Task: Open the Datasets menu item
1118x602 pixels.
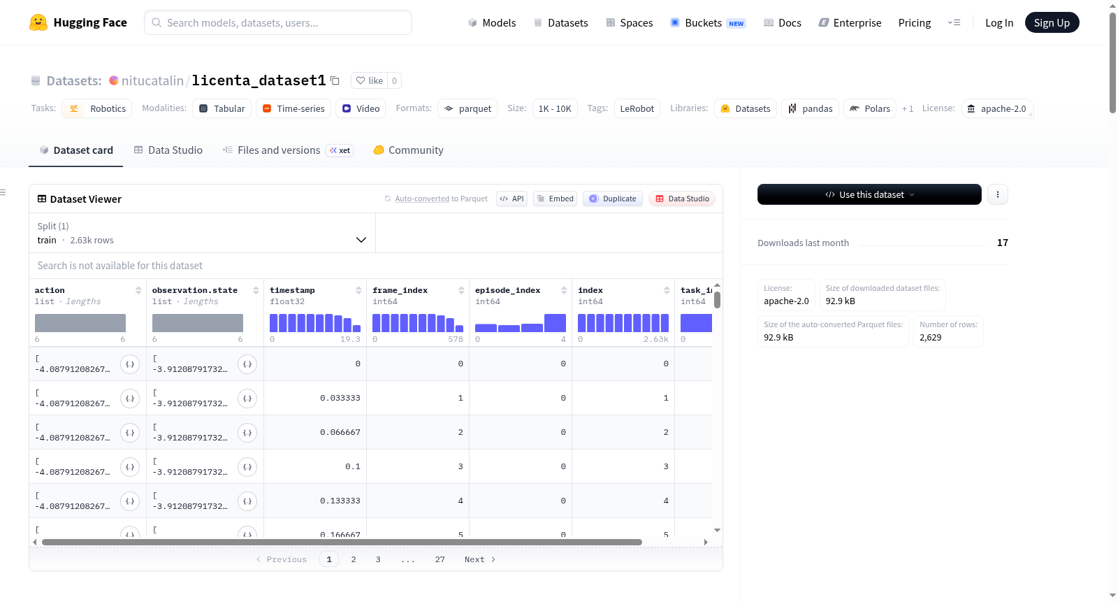Action: [x=560, y=23]
